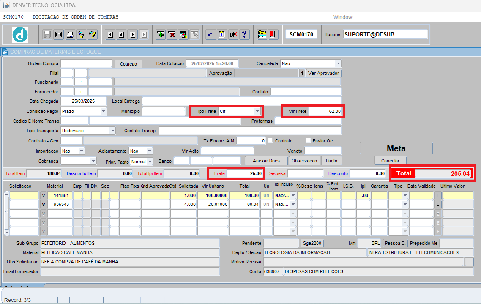Go to the first record
The width and height of the screenshot is (481, 304).
[x=110, y=34]
